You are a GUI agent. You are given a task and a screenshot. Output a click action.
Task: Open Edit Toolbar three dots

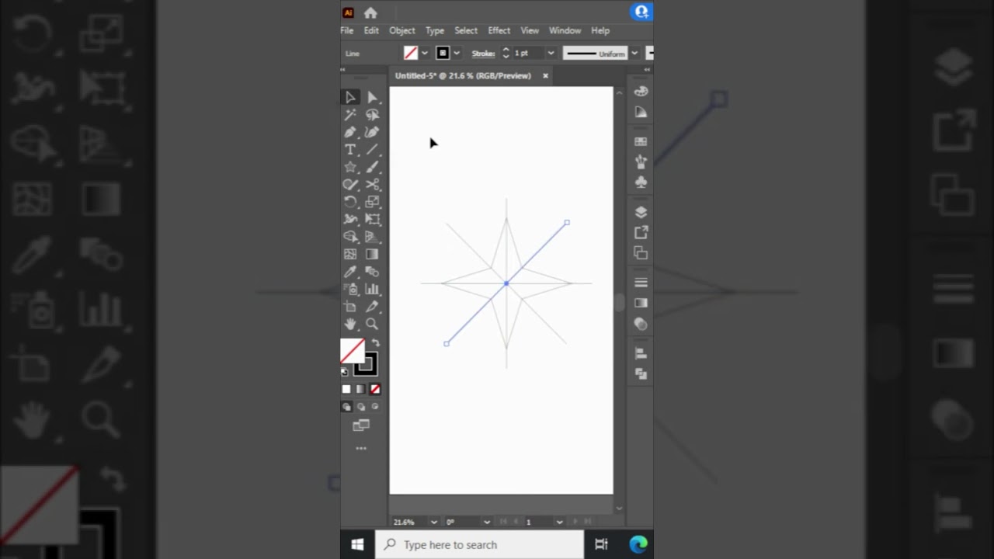361,449
